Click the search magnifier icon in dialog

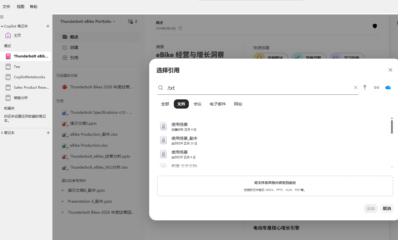click(160, 88)
